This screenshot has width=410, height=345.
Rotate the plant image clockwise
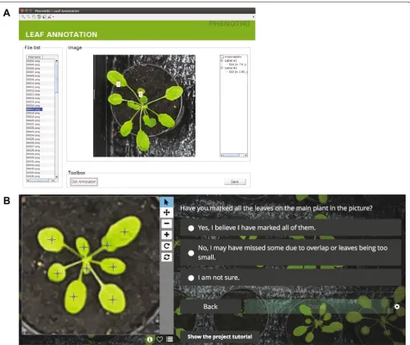(x=166, y=246)
